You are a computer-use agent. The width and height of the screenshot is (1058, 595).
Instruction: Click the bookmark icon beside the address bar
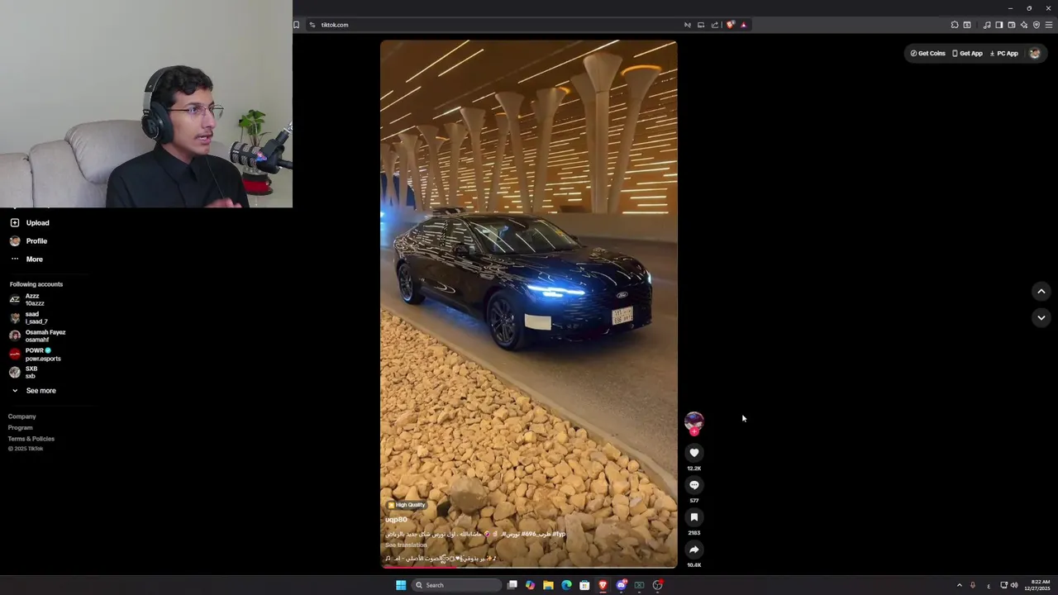297,25
